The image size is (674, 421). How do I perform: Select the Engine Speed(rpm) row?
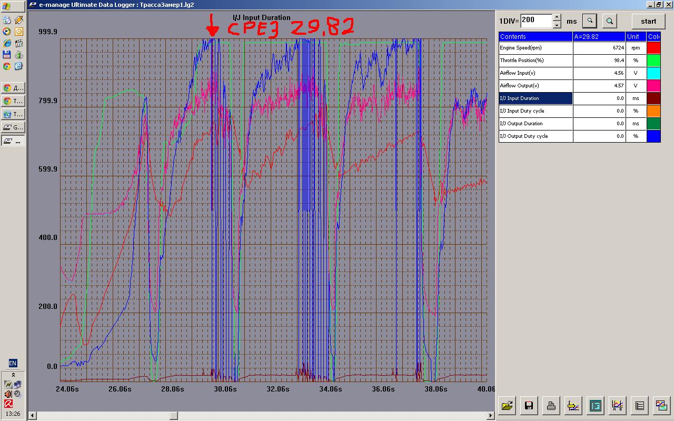(536, 48)
